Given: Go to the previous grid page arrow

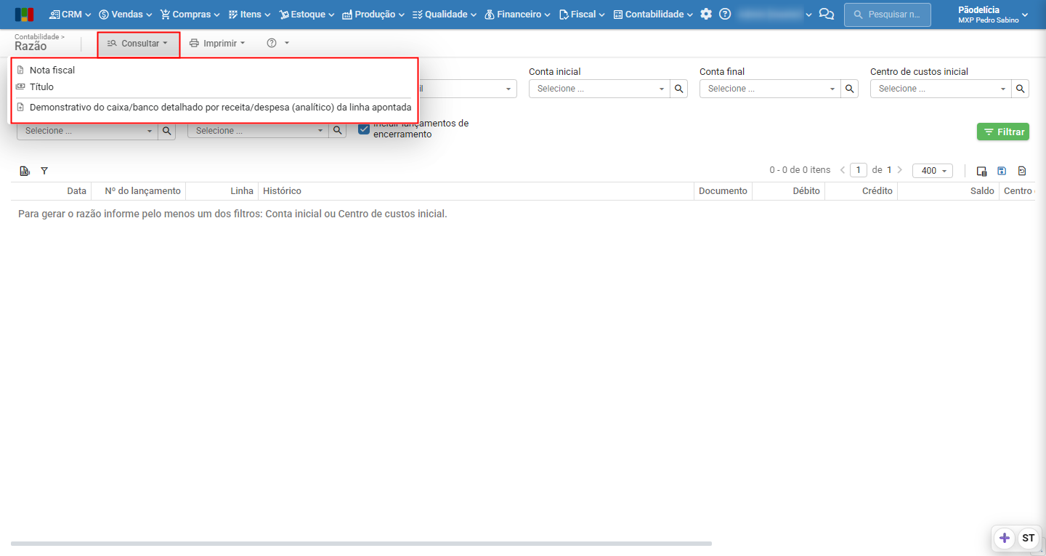Looking at the screenshot, I should point(843,170).
